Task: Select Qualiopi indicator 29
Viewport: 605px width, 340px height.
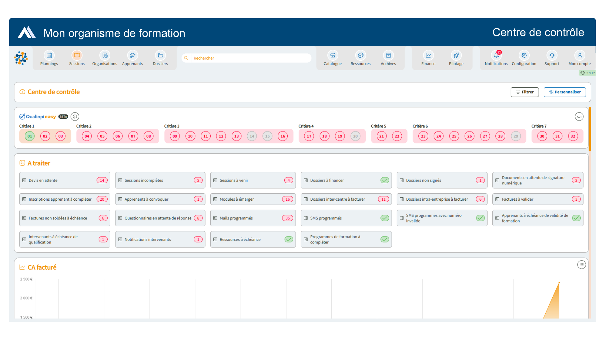Action: click(x=516, y=136)
